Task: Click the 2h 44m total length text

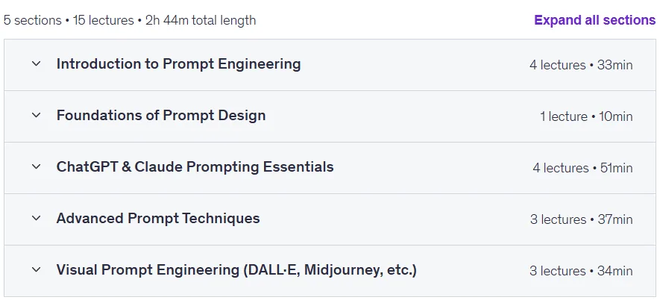Action: point(201,20)
